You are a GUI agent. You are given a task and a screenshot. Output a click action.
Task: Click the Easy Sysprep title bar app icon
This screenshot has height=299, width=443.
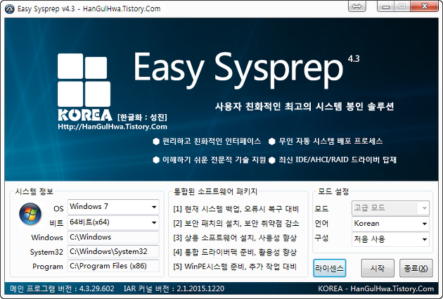pyautogui.click(x=9, y=8)
